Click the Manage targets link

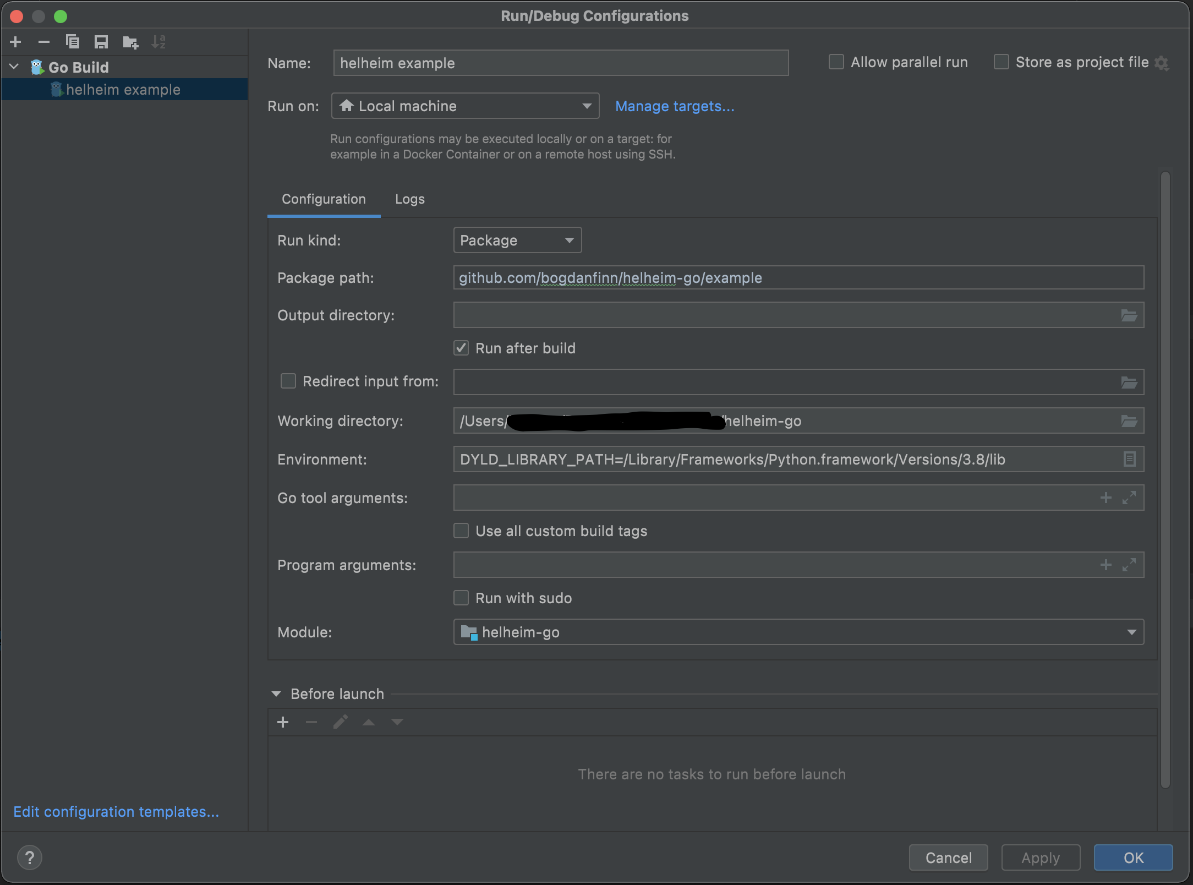(675, 106)
